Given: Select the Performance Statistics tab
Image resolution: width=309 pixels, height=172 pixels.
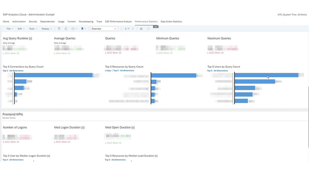Looking at the screenshot, I should (x=146, y=22).
